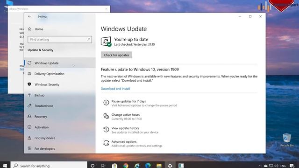Click the Troubleshoot wrench icon
Image resolution: width=299 pixels, height=168 pixels.
click(x=29, y=105)
